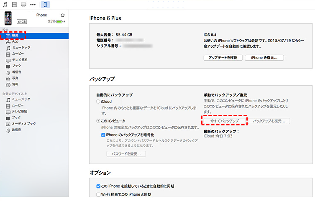The height and width of the screenshot is (201, 315).
Task: Switch to Movies library film icon
Action: (15, 5)
